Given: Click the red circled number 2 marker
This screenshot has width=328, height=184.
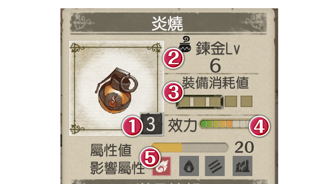Looking at the screenshot, I should [173, 58].
